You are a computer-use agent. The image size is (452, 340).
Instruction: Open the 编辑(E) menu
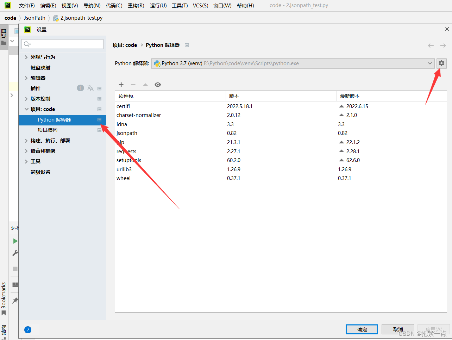48,6
